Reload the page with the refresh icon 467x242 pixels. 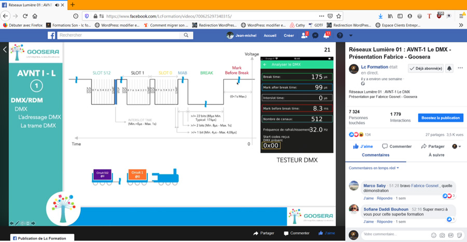coord(25,16)
